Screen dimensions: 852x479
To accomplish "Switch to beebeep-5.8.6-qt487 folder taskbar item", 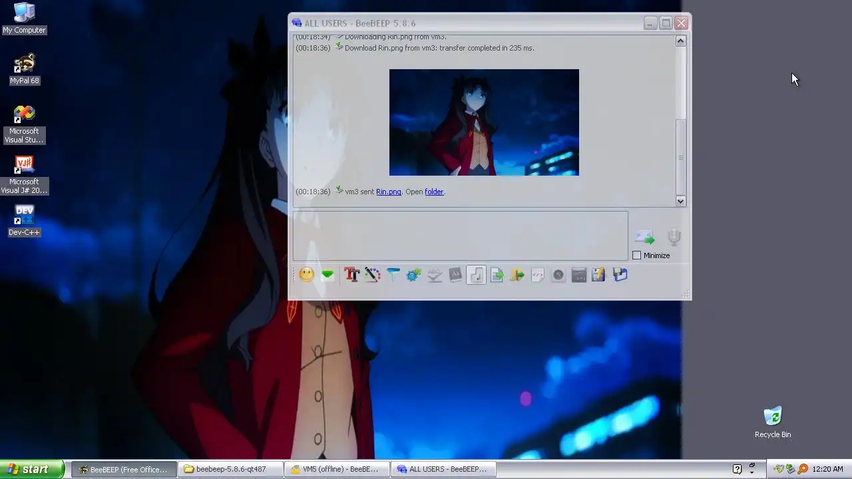I will coord(231,469).
